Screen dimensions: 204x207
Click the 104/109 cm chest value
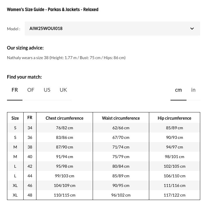(64, 185)
